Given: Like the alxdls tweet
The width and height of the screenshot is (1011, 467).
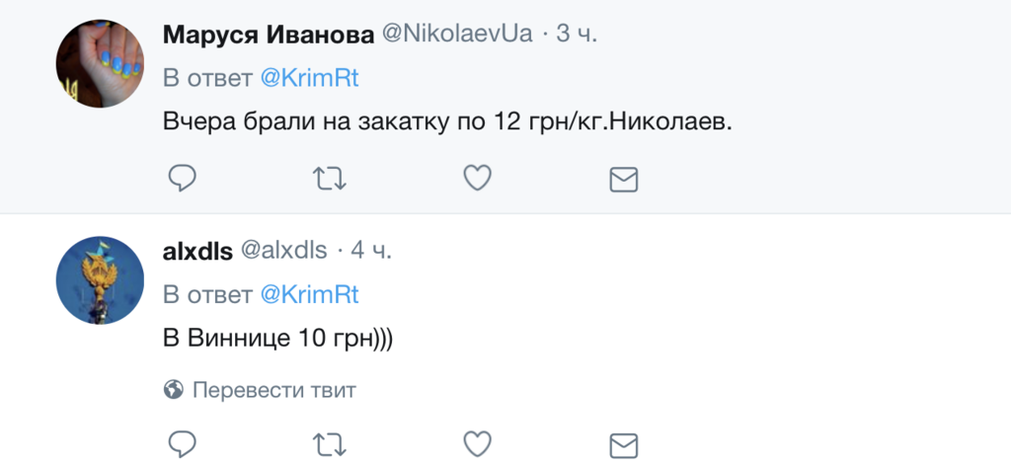Looking at the screenshot, I should 477,441.
